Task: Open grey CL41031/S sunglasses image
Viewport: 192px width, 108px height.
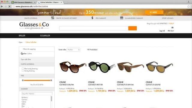Action: [159, 67]
